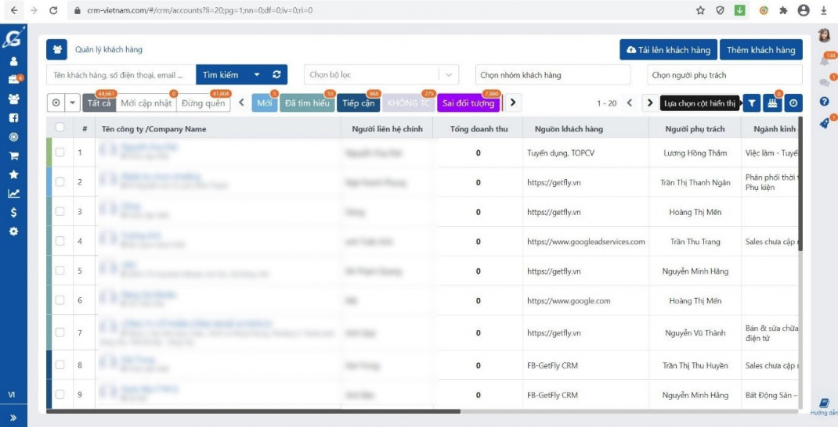Image resolution: width=838 pixels, height=427 pixels.
Task: Select the Tiếp cận status tab
Action: click(358, 103)
